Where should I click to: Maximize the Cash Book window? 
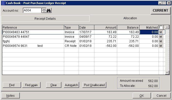164,3
